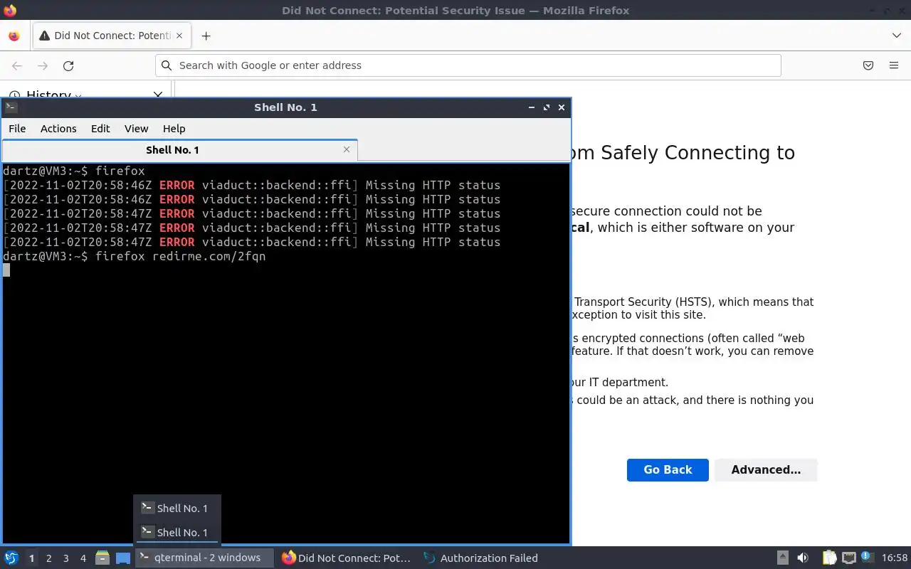Click the Firefox logo in title bar

[10, 10]
